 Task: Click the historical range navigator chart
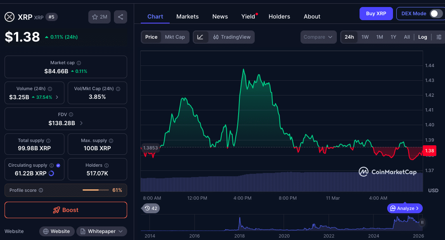[x=282, y=223]
